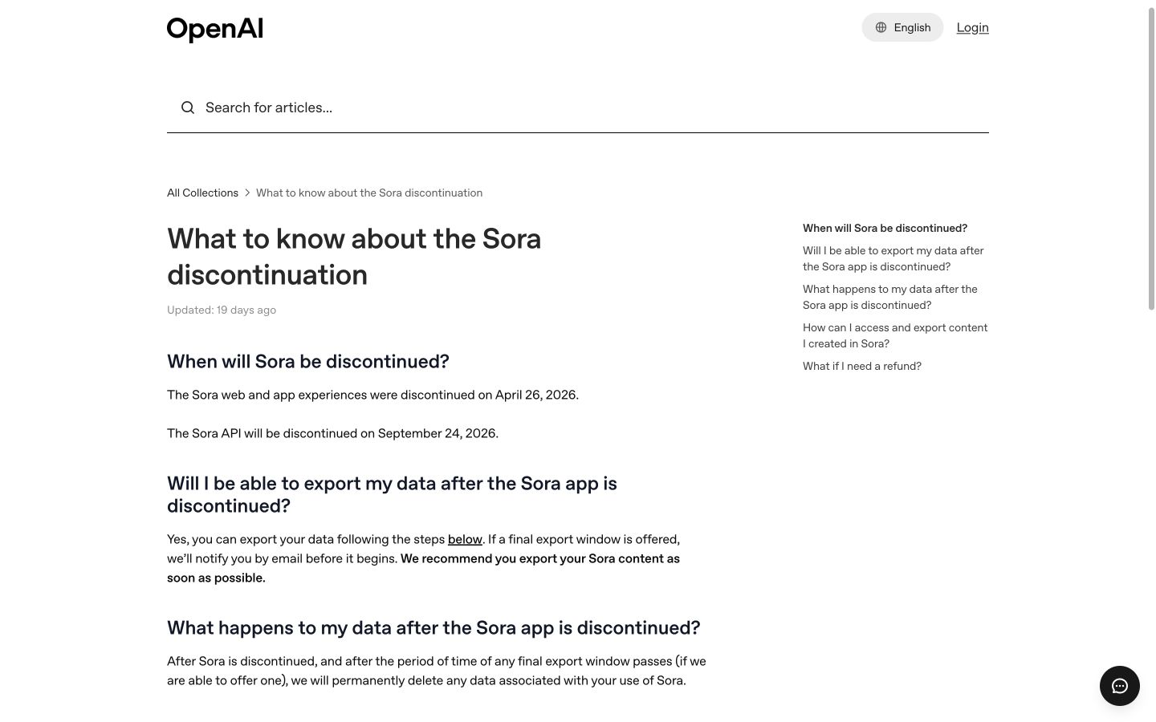
Task: Click the 'When will Sora be discontinued?' heading
Action: [x=308, y=361]
